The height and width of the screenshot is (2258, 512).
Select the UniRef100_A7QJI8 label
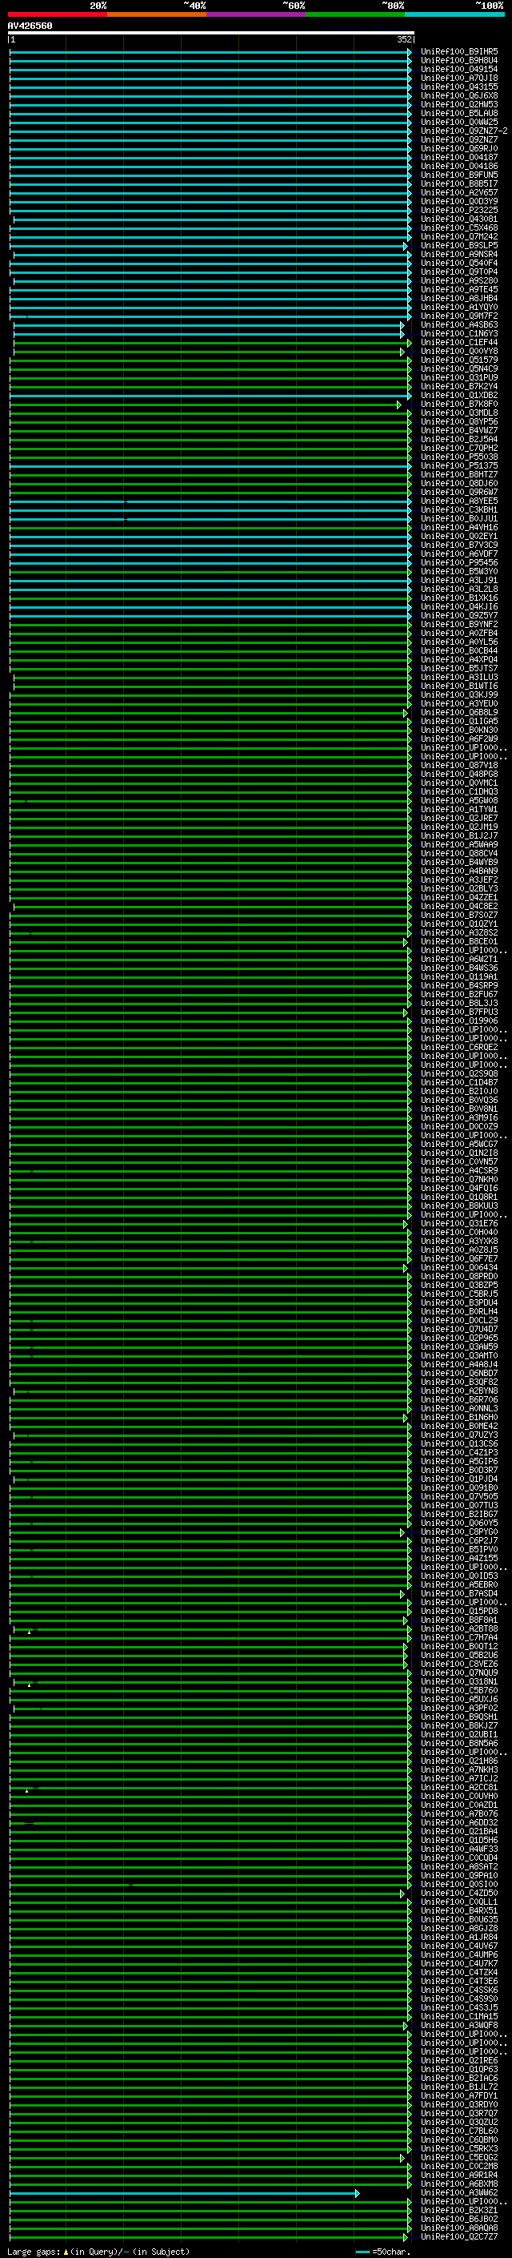tap(458, 78)
